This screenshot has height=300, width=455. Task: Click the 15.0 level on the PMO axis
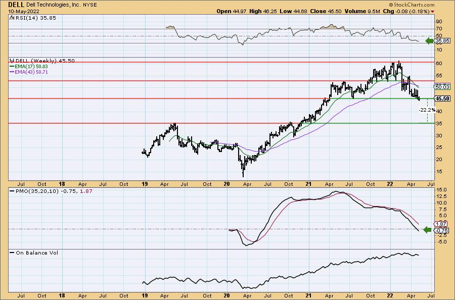(441, 190)
